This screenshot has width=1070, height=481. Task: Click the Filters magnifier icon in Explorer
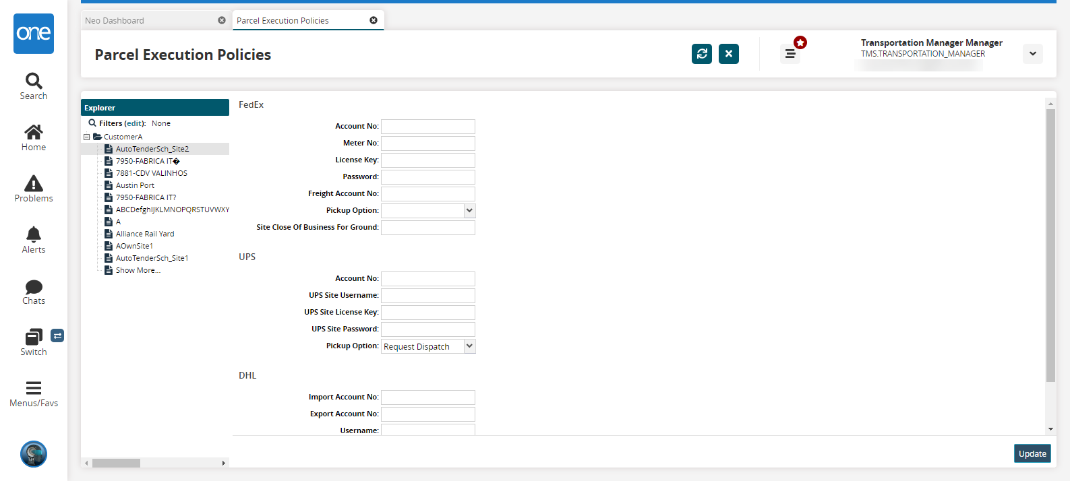point(92,123)
